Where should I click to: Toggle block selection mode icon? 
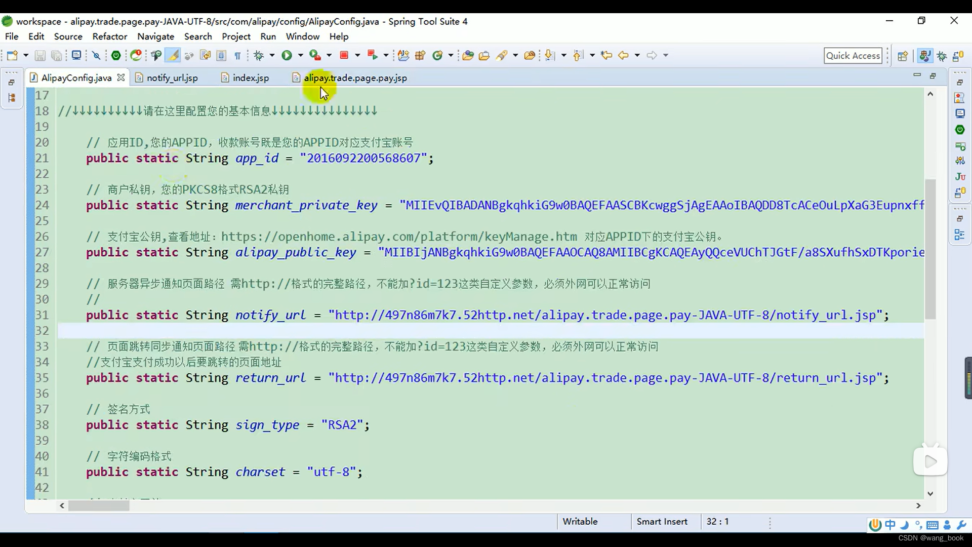[221, 55]
